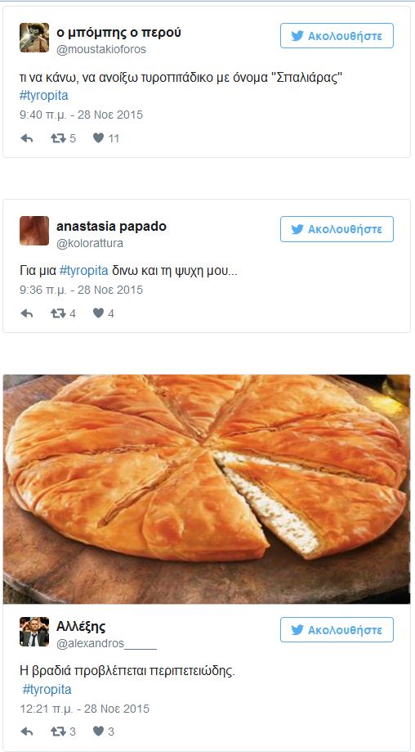415x752 pixels.
Task: Follow anastasia papado with Ακολουθήστε button
Action: (x=337, y=229)
